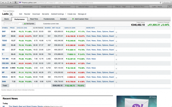
Task: Open a new tab with the plus icon
Action: click(x=170, y=7)
